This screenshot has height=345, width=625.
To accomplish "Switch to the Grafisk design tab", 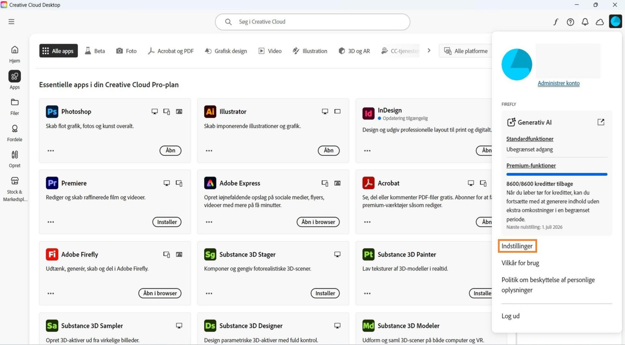I will pos(226,51).
